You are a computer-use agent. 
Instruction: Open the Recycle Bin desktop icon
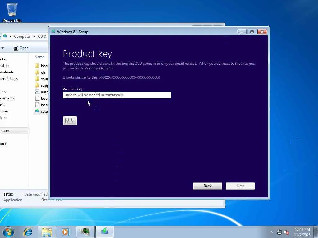[12, 12]
